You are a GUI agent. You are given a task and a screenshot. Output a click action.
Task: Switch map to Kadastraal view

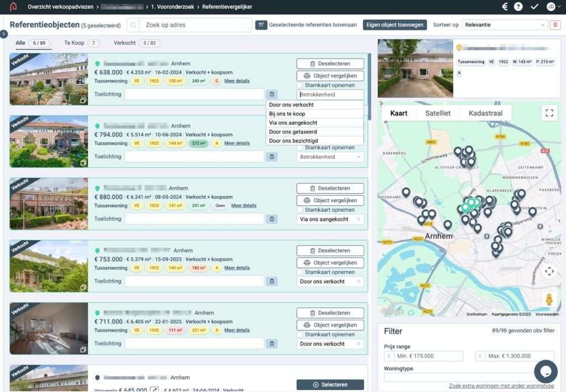tap(485, 113)
